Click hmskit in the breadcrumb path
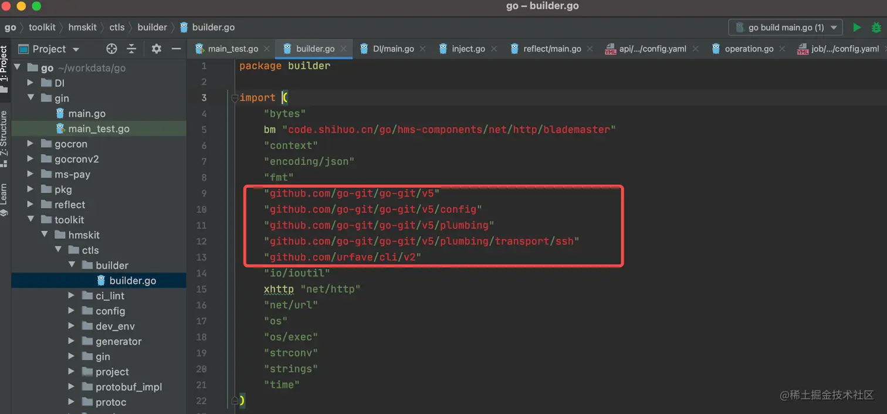Image resolution: width=887 pixels, height=414 pixels. tap(82, 28)
